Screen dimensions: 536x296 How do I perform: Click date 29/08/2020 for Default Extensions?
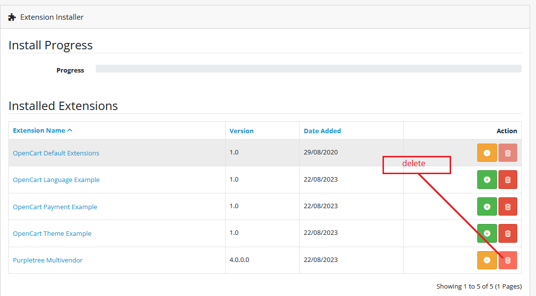click(x=321, y=152)
